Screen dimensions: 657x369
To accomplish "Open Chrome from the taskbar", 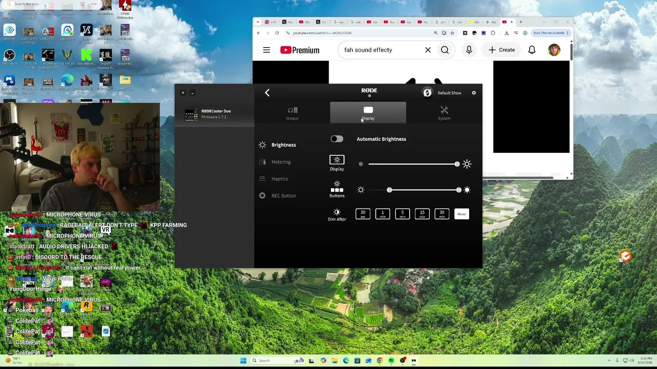I will point(380,360).
